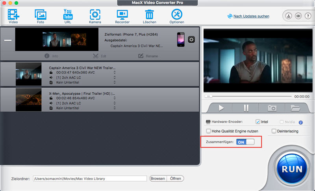
Task: Toggle Intel hardware encoder checkbox
Action: pos(258,122)
